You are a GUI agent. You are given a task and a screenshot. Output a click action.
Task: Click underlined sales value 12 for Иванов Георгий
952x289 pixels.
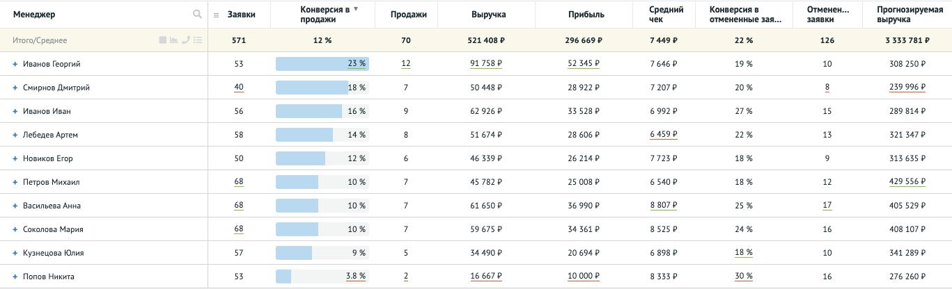pos(405,64)
